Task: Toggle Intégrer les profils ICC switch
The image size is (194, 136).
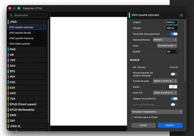Action: 174,99
